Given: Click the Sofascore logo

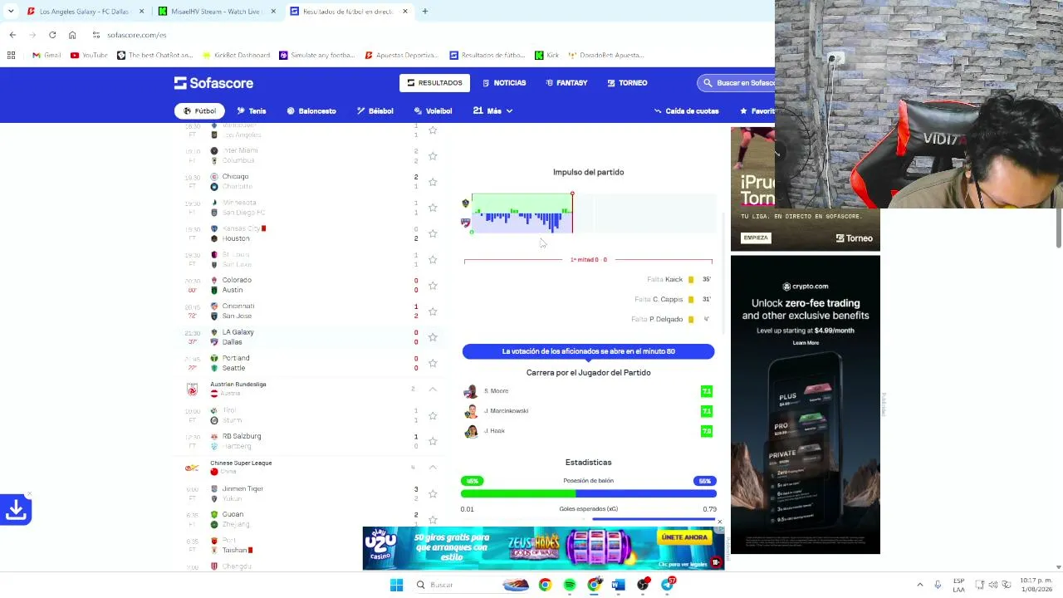Looking at the screenshot, I should point(213,83).
